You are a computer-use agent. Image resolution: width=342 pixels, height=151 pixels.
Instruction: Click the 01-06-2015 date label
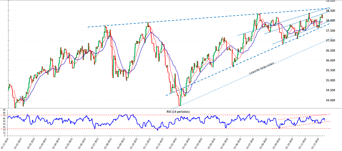click(x=82, y=143)
